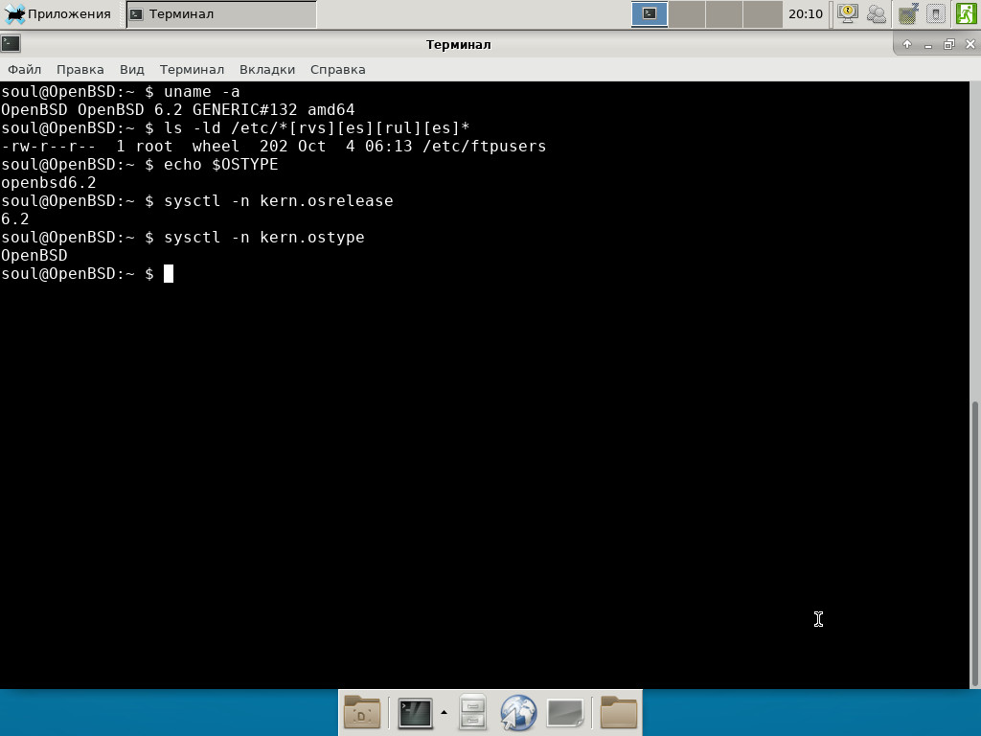Click the '/etc/ftpusers' file name
Screen dimensions: 981x736
[x=484, y=147]
